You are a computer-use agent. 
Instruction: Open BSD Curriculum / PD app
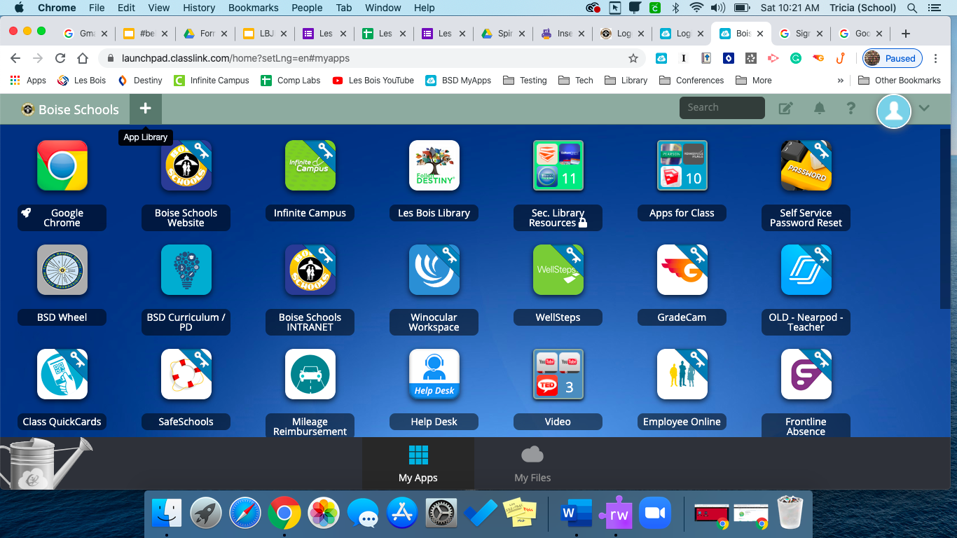[186, 270]
